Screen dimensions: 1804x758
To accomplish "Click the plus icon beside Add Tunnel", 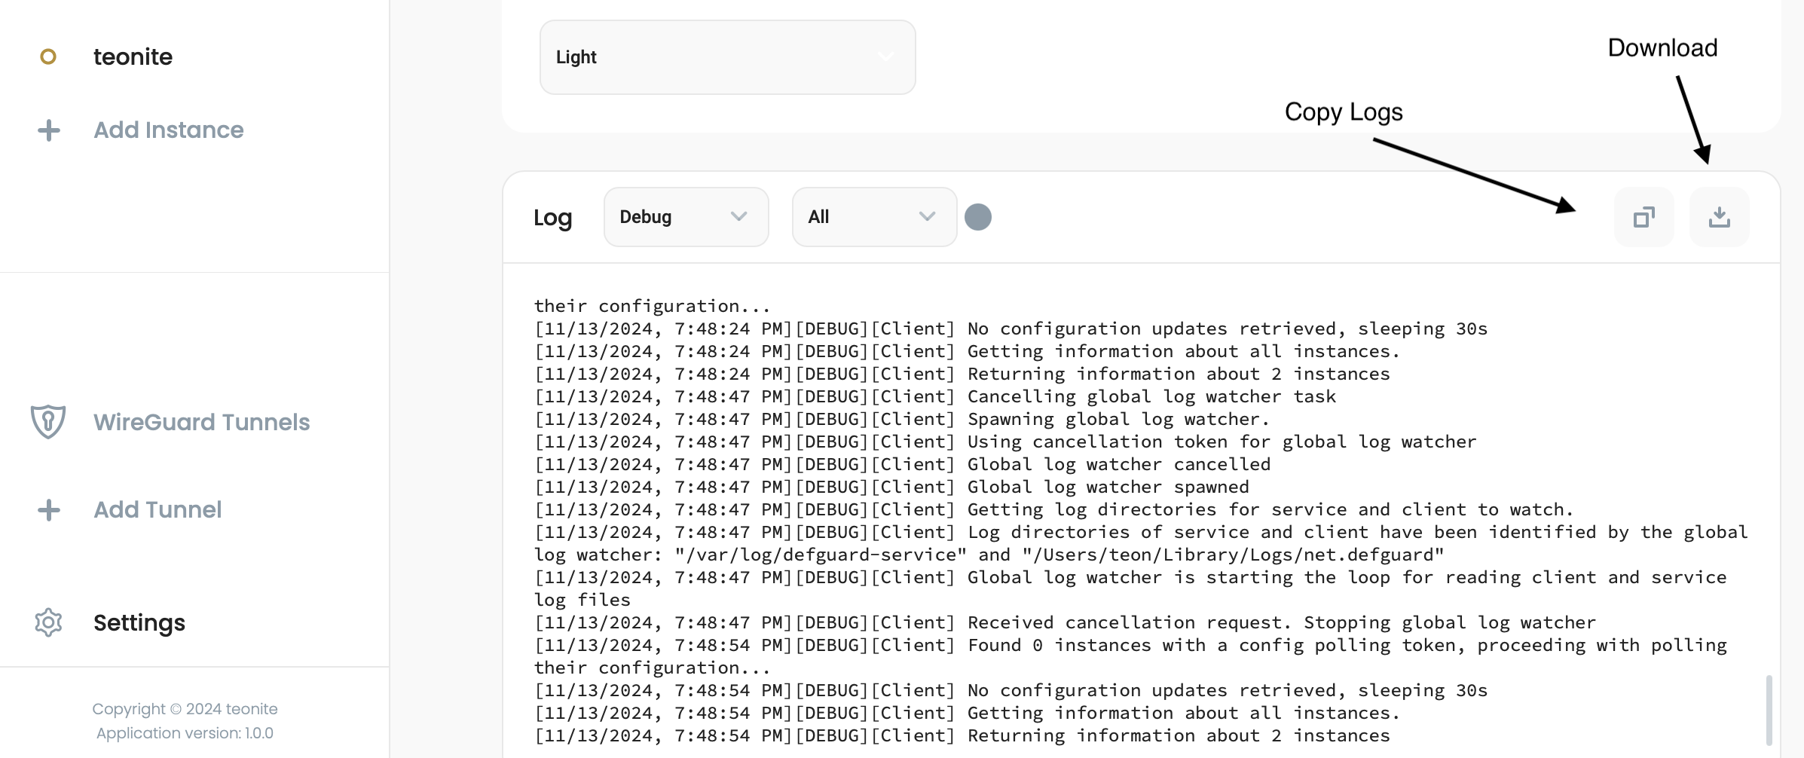I will coord(49,510).
